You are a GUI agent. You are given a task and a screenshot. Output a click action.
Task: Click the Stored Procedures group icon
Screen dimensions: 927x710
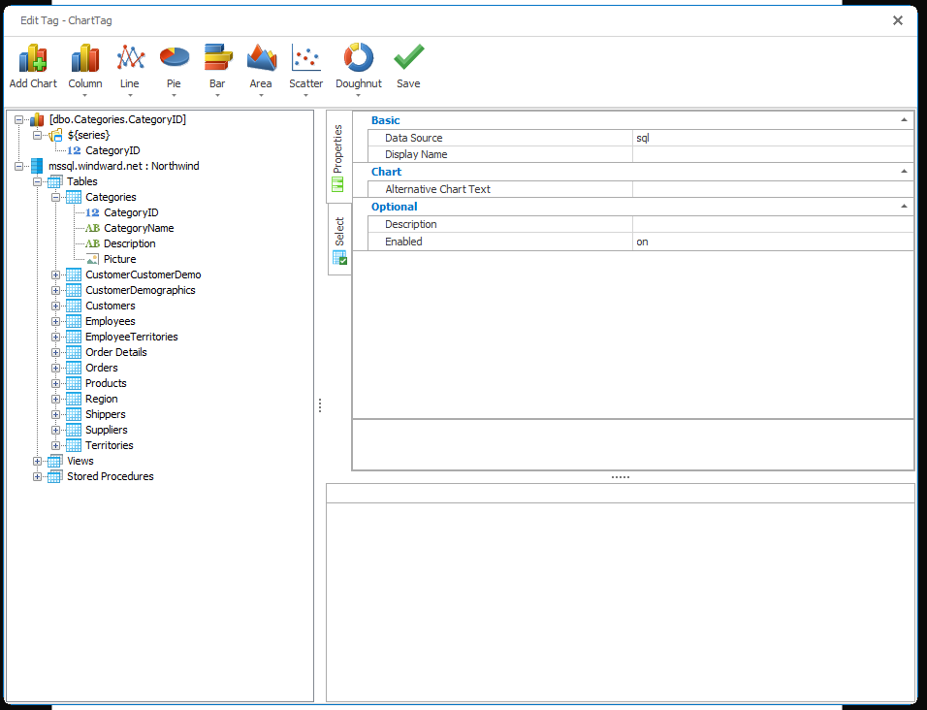point(55,476)
